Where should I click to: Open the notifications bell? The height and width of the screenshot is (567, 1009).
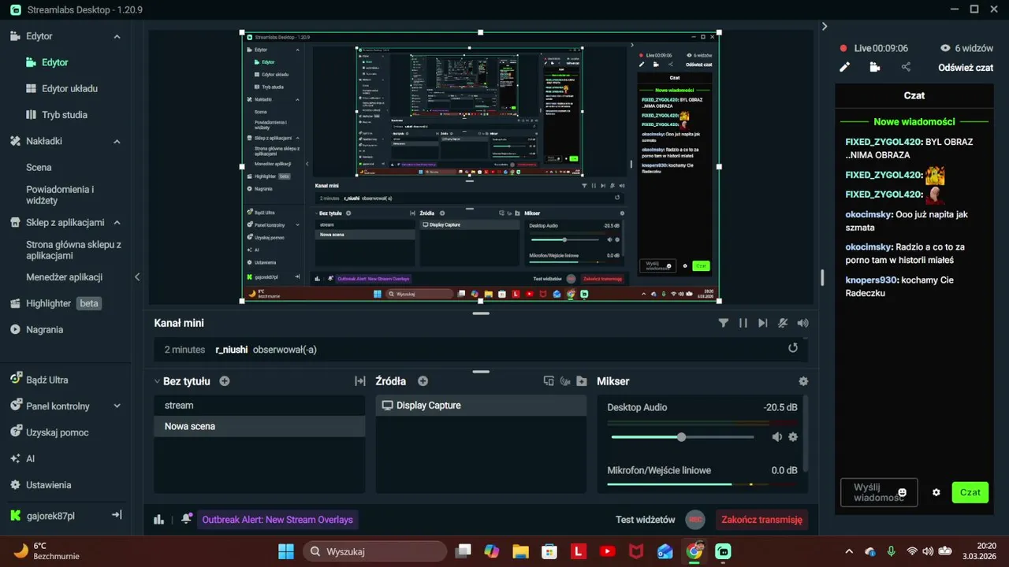pyautogui.click(x=186, y=519)
